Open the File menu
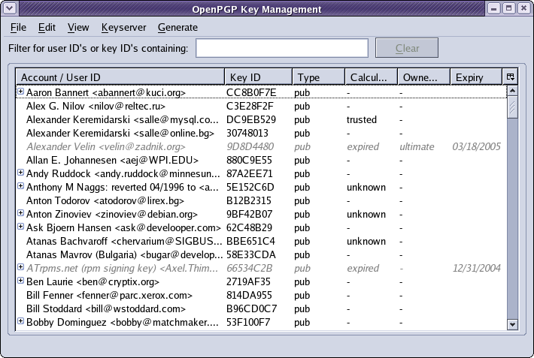 18,27
